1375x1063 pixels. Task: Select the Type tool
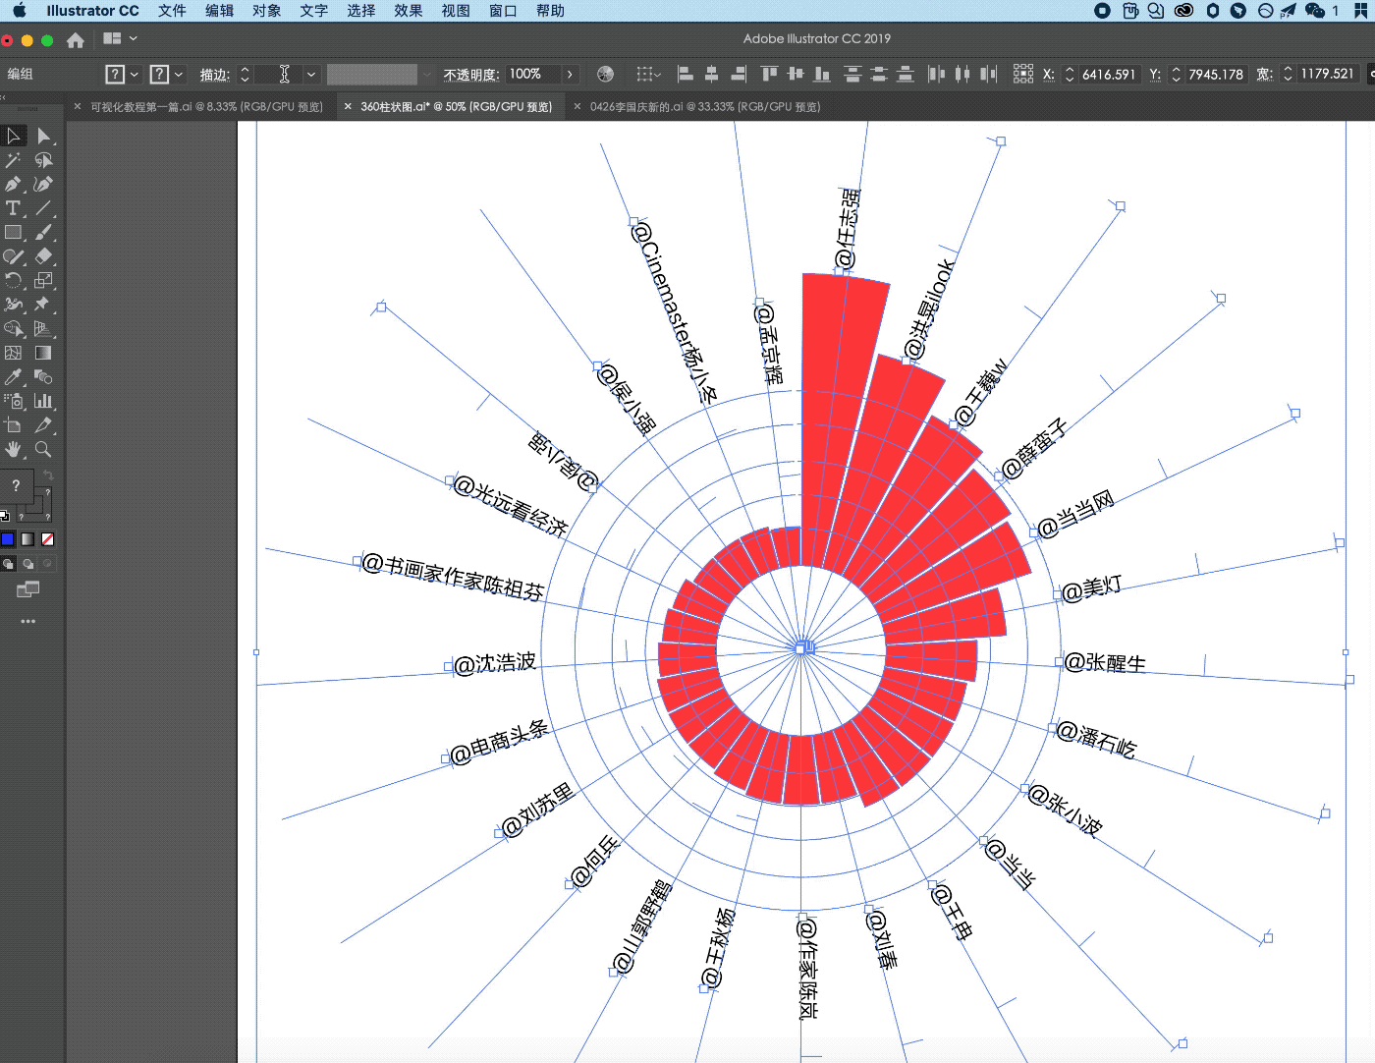[x=14, y=208]
